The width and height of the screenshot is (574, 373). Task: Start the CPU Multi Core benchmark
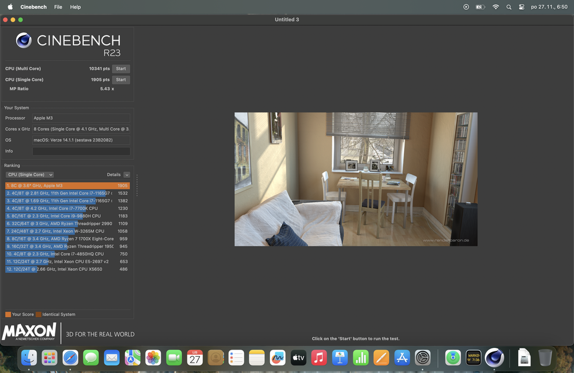point(121,68)
